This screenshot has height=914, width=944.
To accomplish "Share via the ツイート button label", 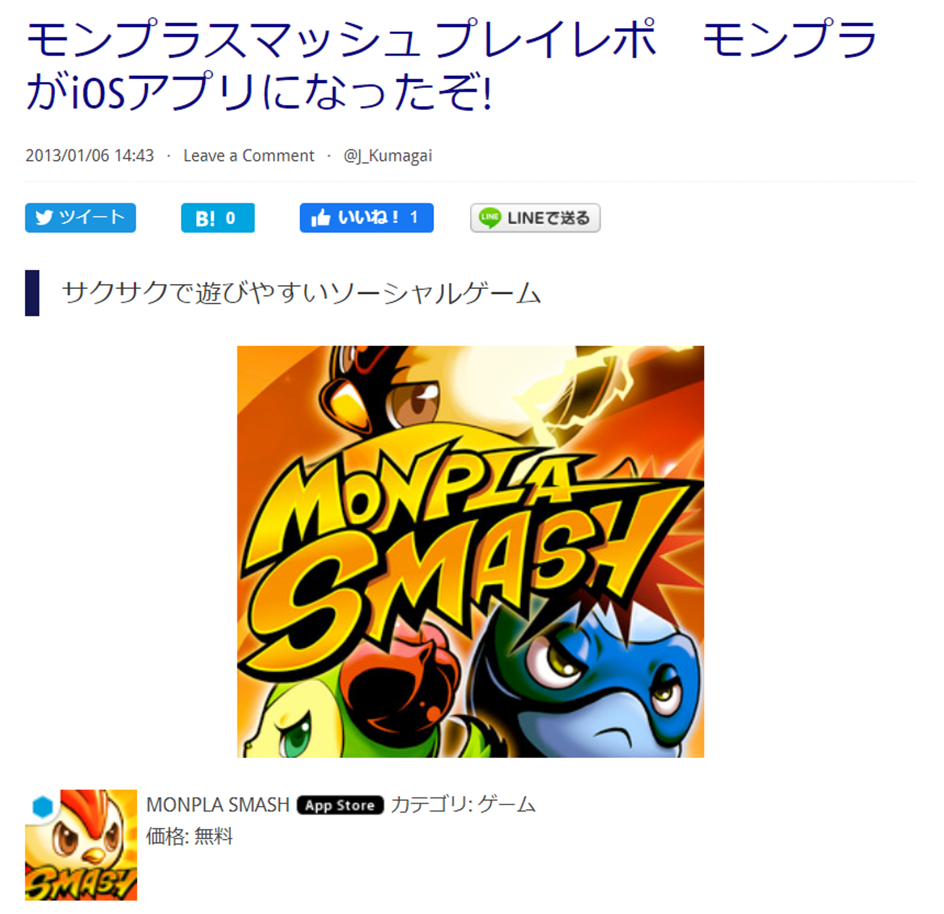I will [x=92, y=218].
